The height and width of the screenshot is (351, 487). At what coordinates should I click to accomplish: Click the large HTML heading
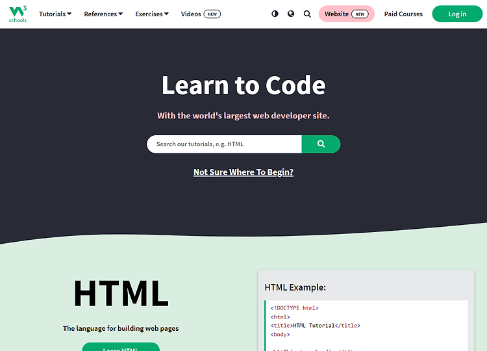(x=121, y=293)
